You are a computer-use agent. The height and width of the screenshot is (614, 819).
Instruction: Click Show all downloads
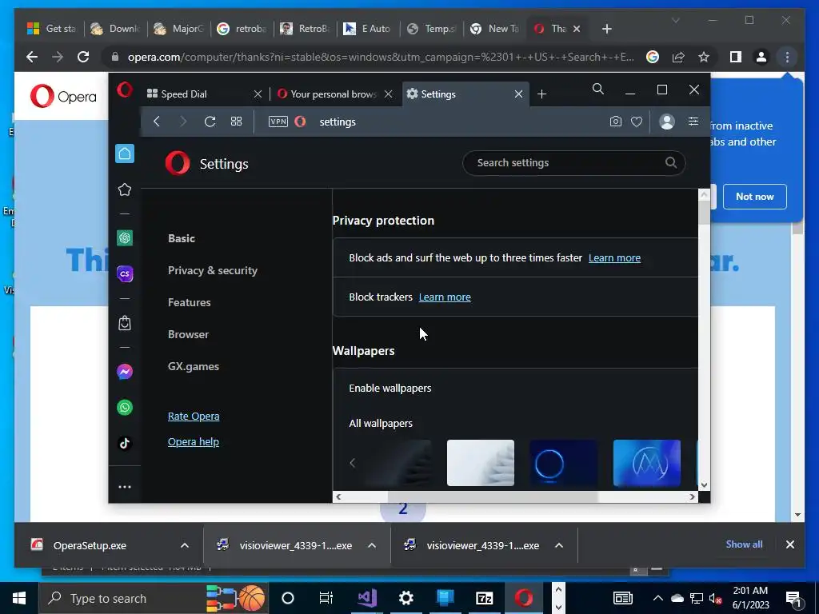point(744,544)
